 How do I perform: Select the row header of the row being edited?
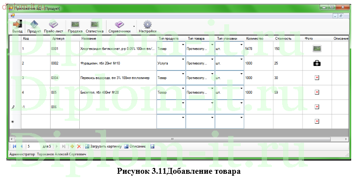pos(15,107)
